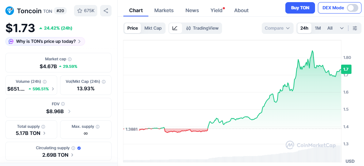Open the Yield tab
The image size is (364, 166).
[217, 10]
